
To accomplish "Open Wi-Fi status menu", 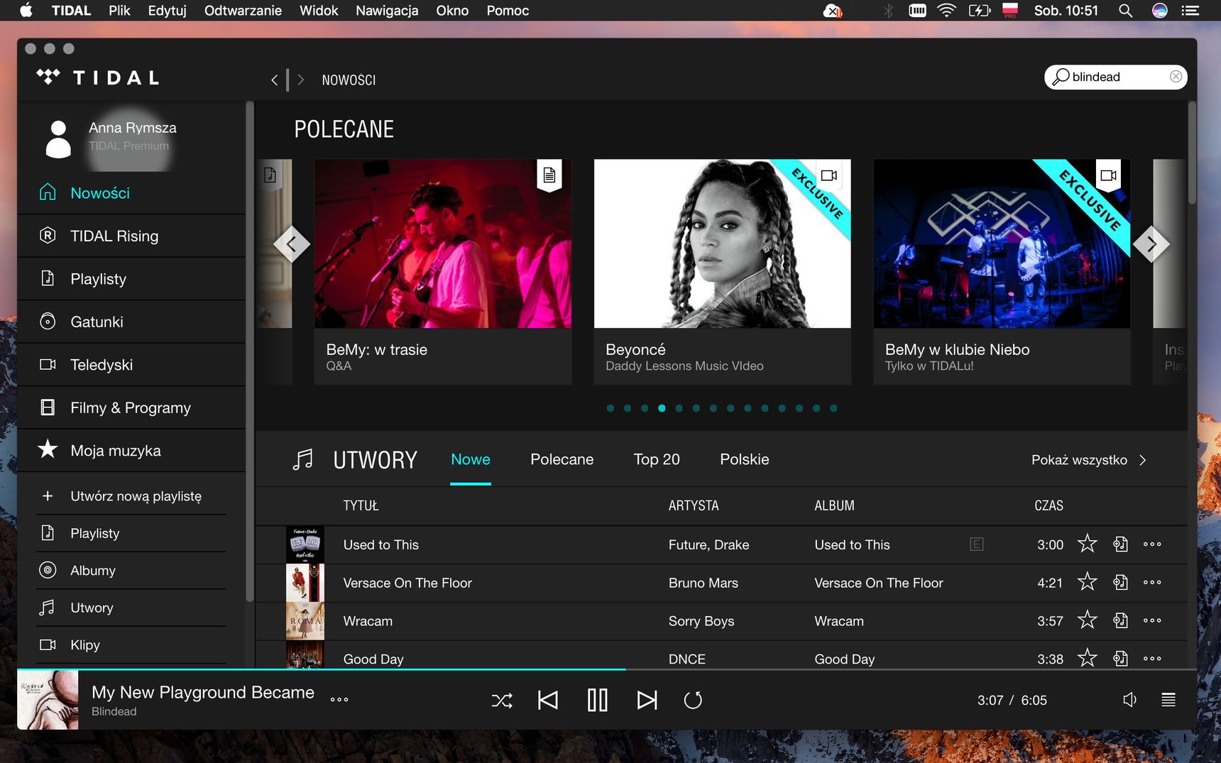I will pyautogui.click(x=946, y=11).
